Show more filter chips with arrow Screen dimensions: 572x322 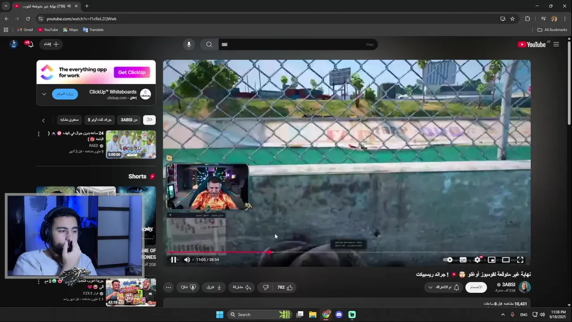coord(43,120)
